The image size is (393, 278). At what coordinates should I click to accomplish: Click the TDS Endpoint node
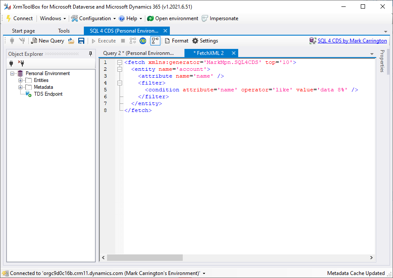[x=48, y=94]
